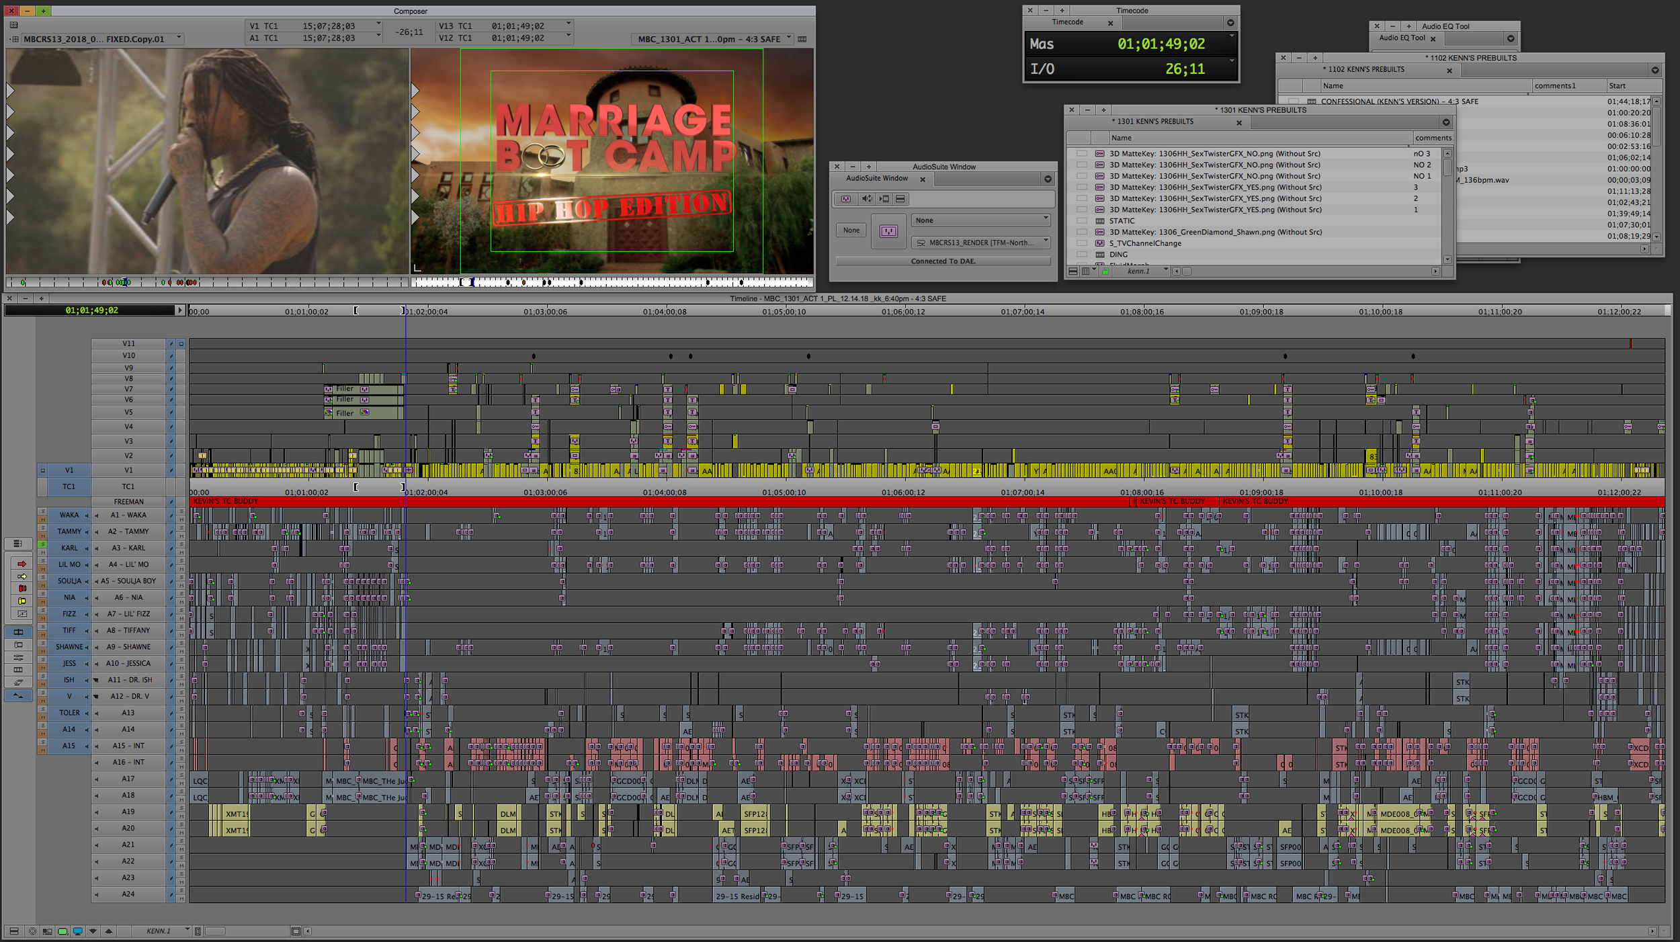Image resolution: width=1680 pixels, height=942 pixels.
Task: Activate the large purple plug-in button in AudioSuite
Action: click(x=888, y=231)
